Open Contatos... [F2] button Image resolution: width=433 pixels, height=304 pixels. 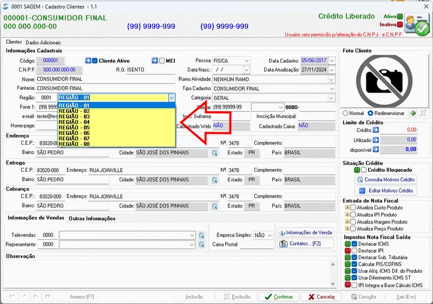coord(305,244)
